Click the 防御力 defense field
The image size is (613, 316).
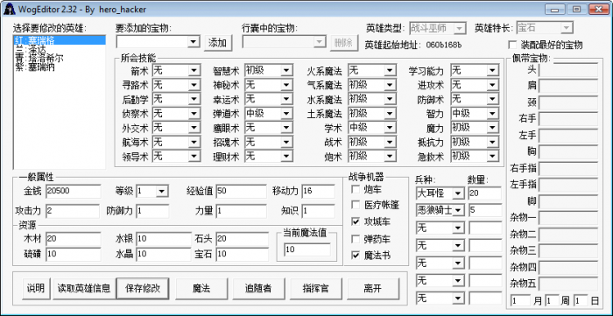(152, 211)
